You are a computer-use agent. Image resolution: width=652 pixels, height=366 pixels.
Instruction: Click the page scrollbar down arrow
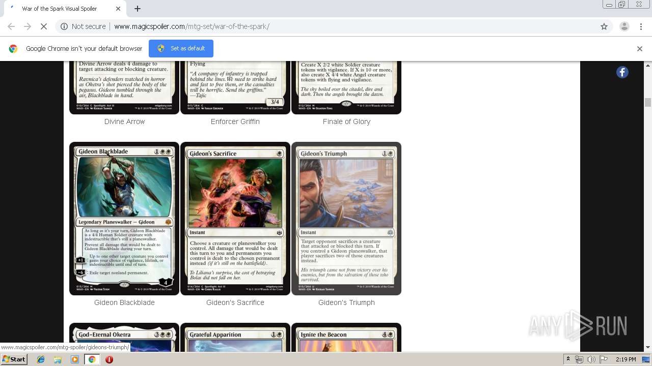(x=648, y=348)
